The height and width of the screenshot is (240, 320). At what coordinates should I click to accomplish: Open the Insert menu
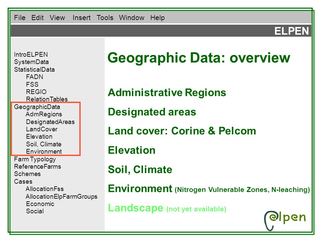point(82,18)
